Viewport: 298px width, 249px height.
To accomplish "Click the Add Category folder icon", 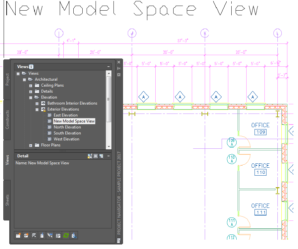I will tap(18, 235).
